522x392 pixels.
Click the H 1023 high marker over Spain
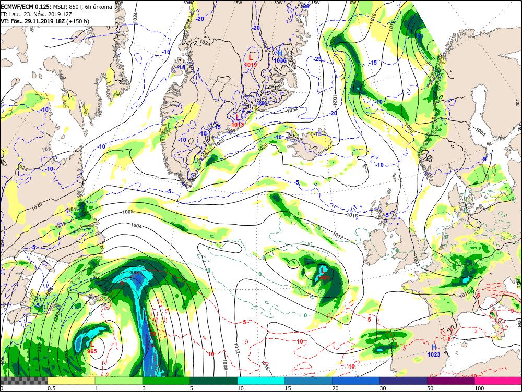434,350
